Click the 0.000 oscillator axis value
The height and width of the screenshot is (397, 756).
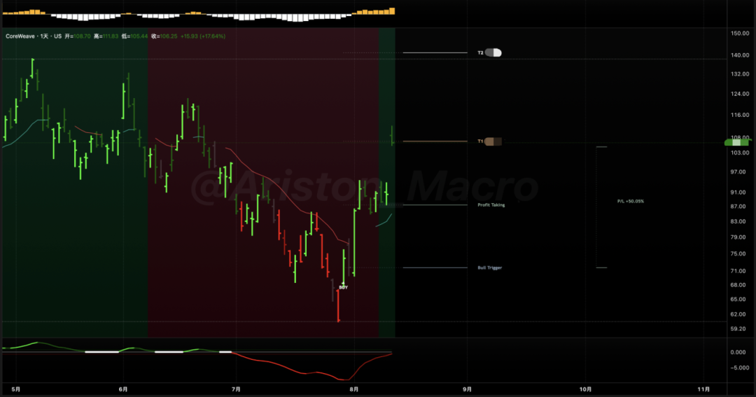(738, 353)
